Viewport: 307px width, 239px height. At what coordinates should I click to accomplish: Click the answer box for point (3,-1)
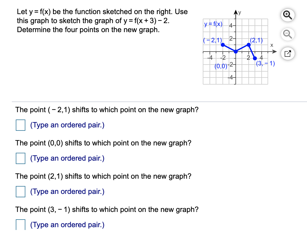pos(20,224)
